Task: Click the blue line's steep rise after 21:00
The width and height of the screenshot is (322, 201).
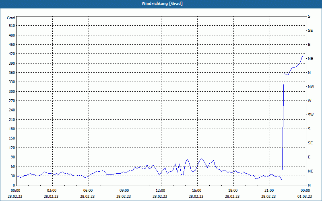Action: pos(283,127)
